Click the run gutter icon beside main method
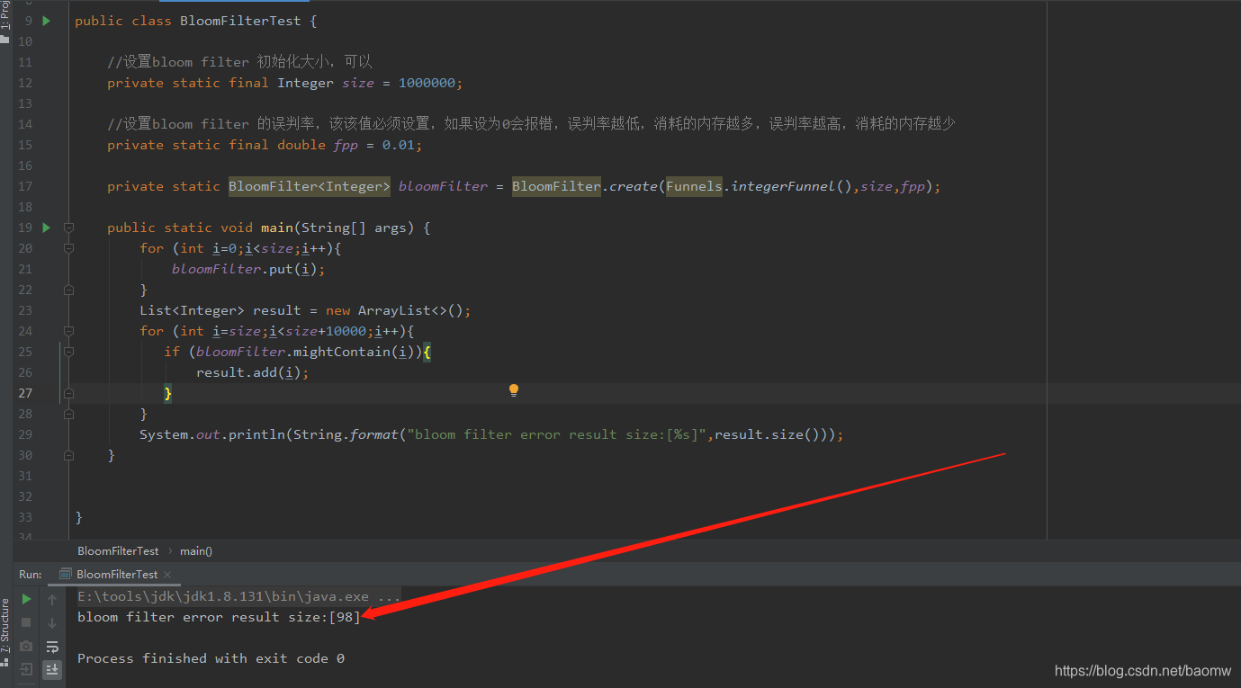 click(47, 228)
